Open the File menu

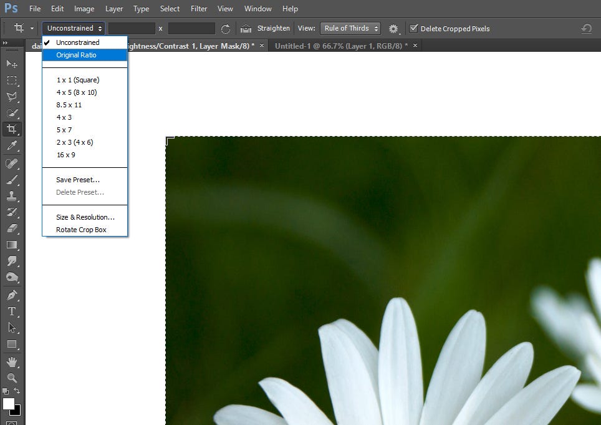click(x=35, y=9)
